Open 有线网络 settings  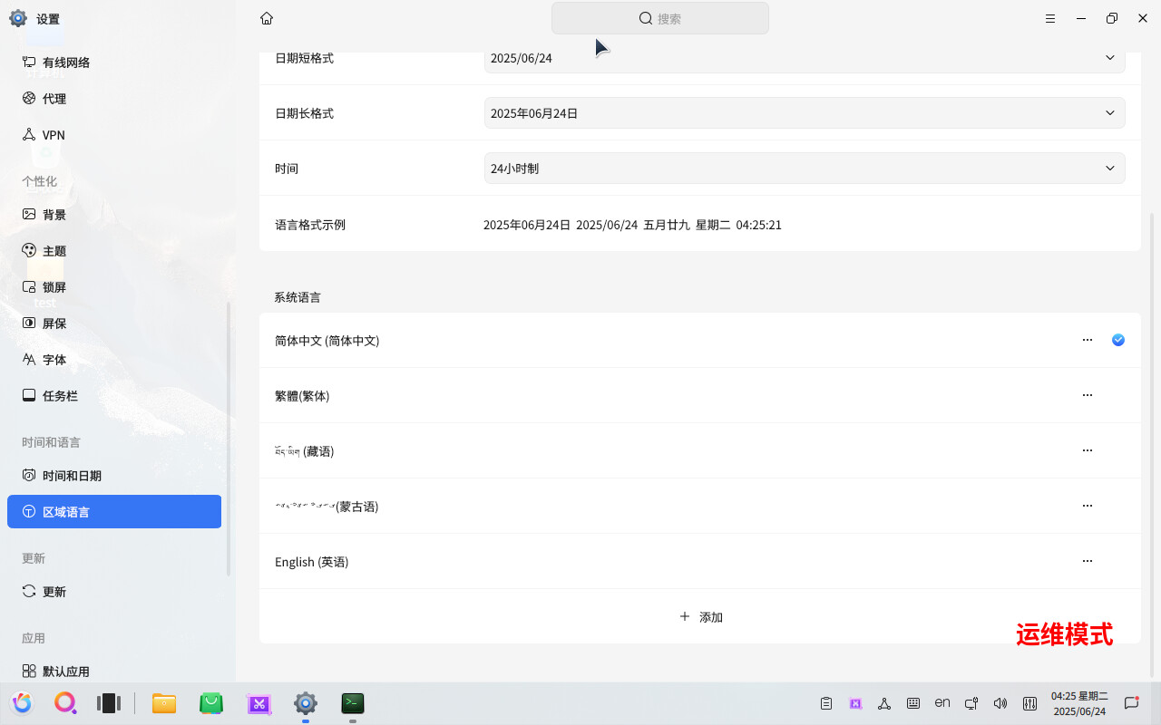point(114,63)
